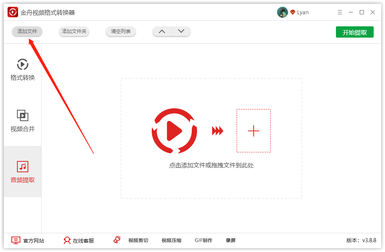Click the 添加文件 button
This screenshot has height=252, width=385.
pyautogui.click(x=27, y=31)
